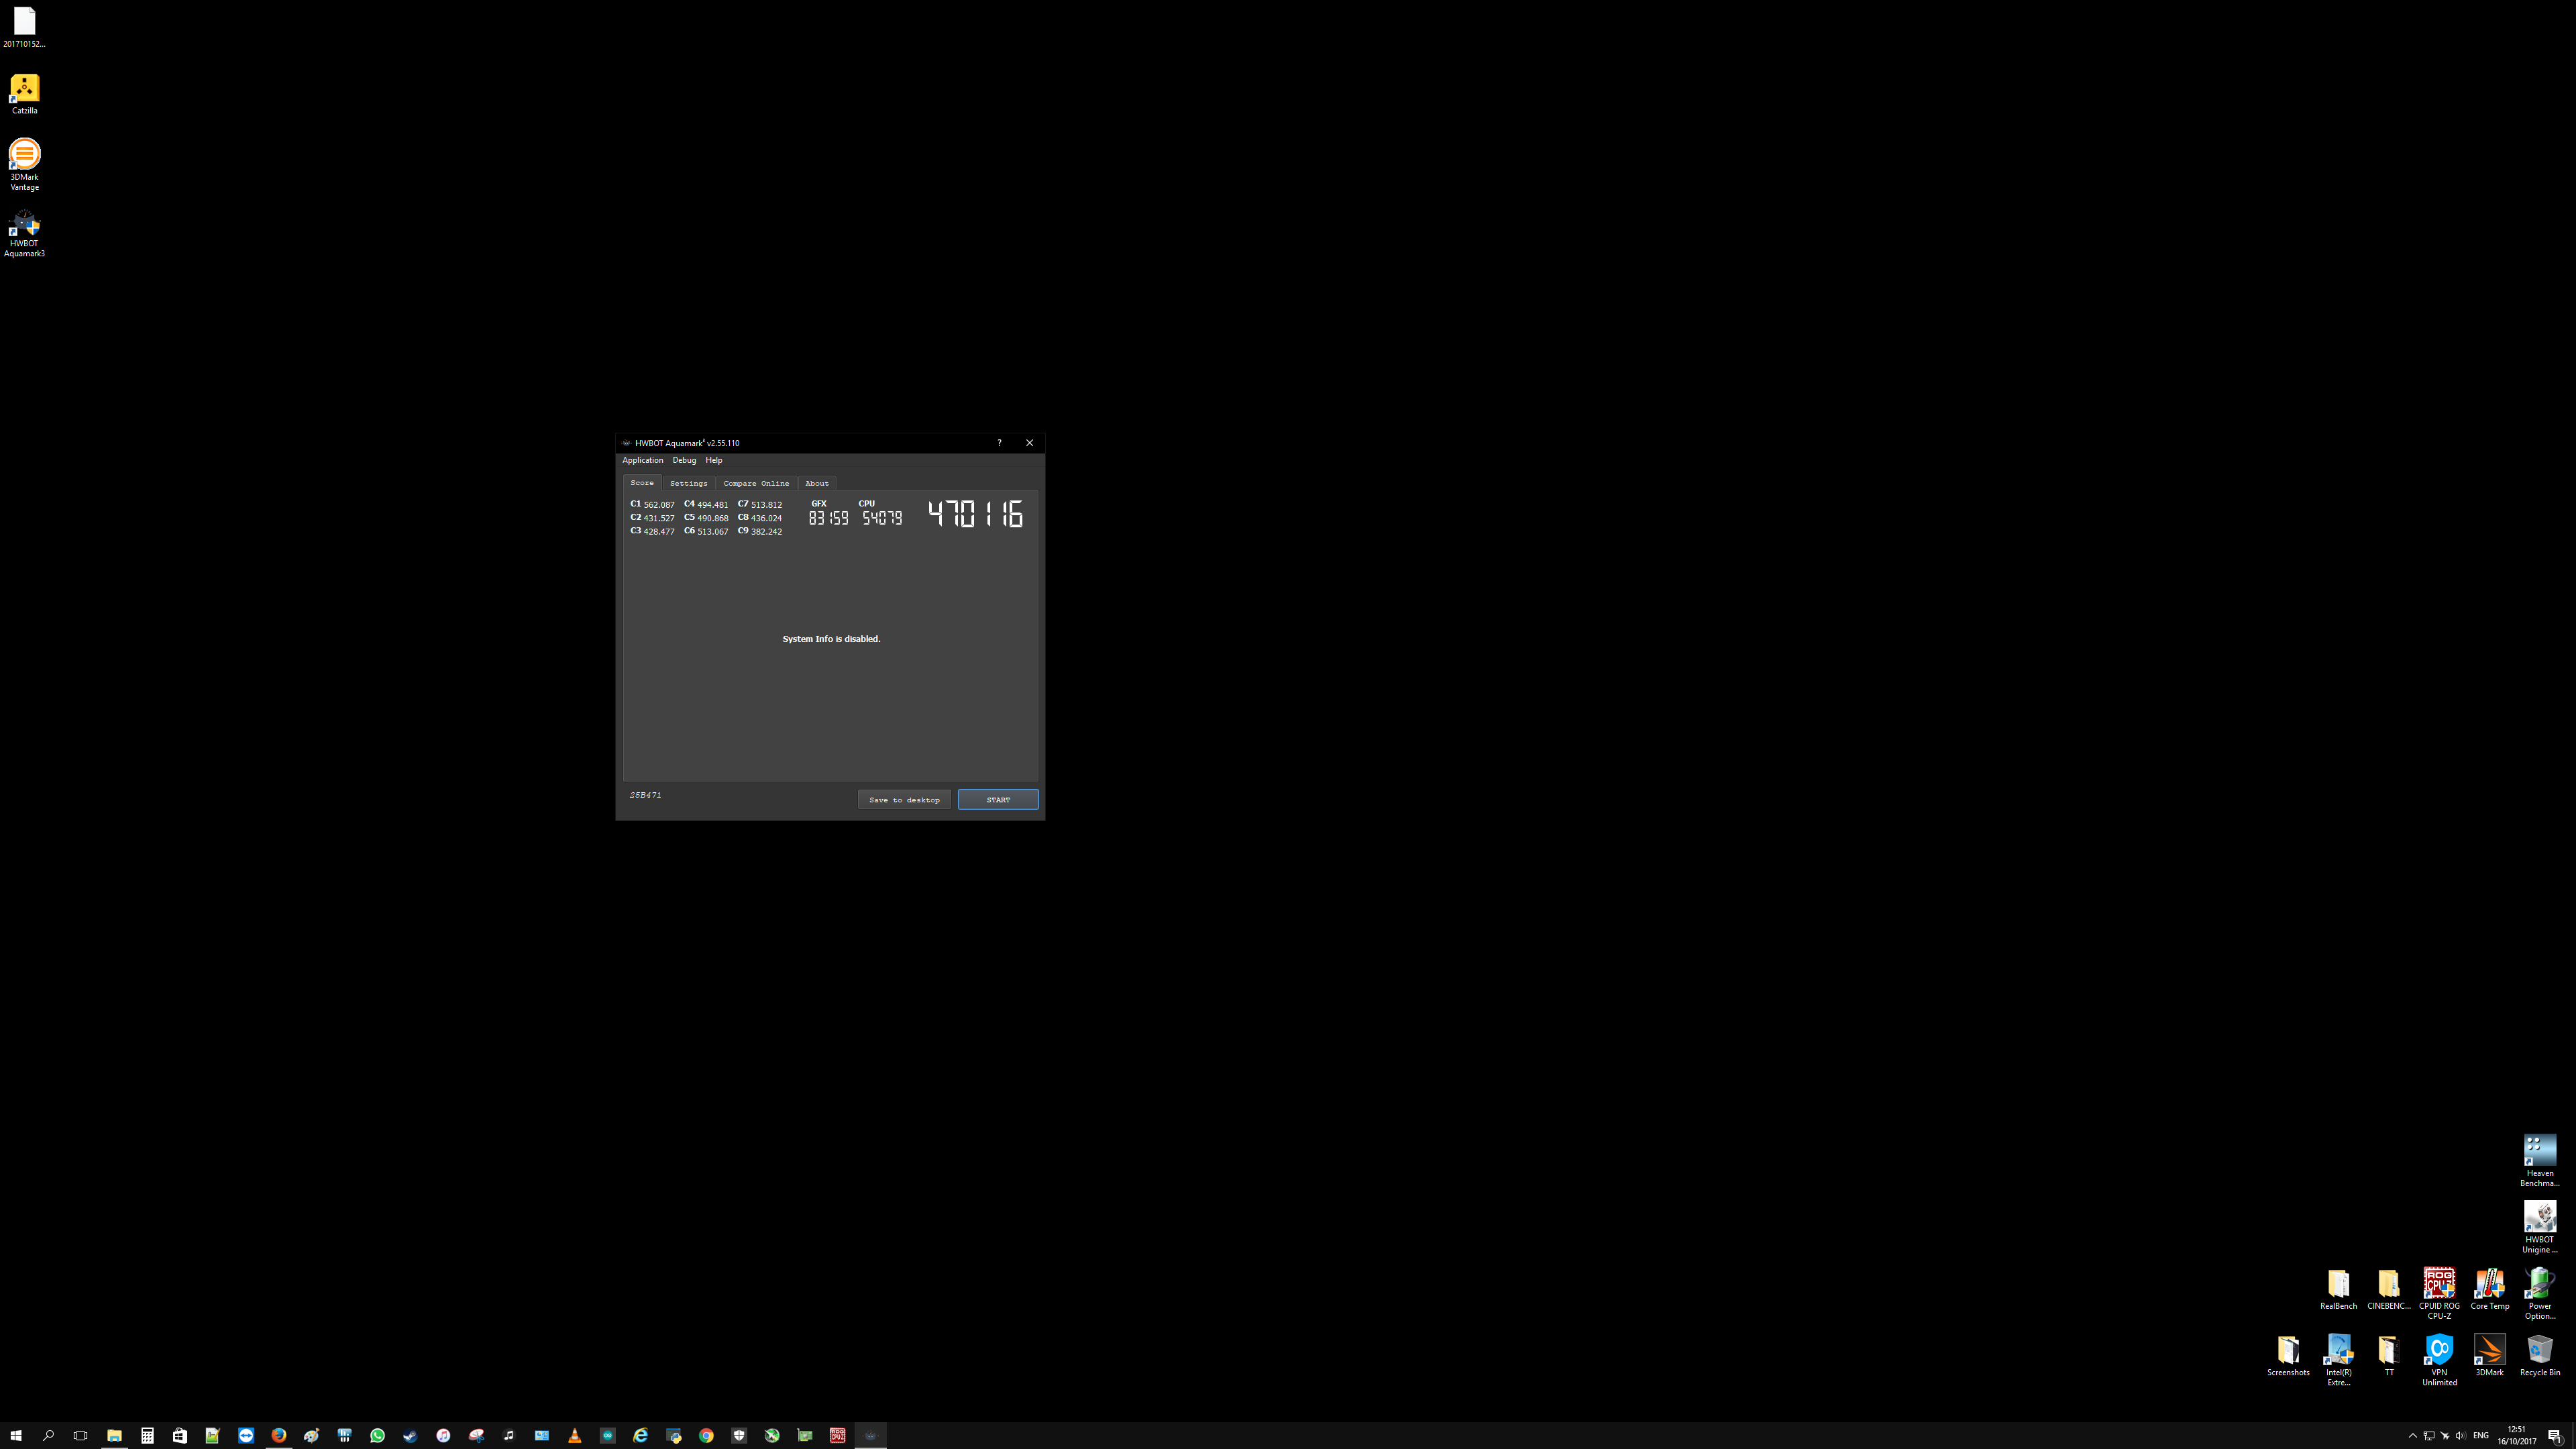Open the CINEBENCH folder on desktop
The width and height of the screenshot is (2576, 1449).
coord(2388,1289)
